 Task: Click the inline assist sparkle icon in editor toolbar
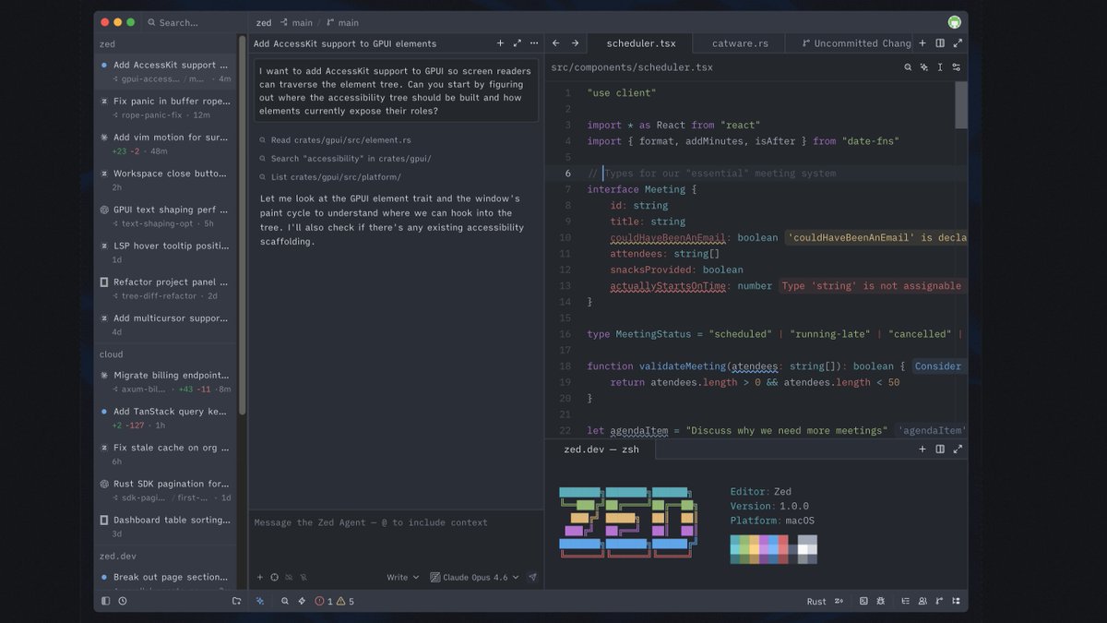[924, 67]
